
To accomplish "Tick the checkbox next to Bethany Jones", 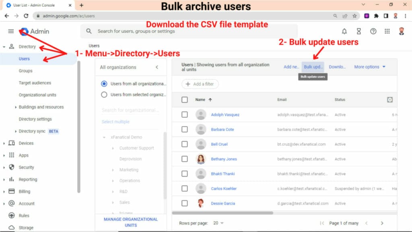I will pyautogui.click(x=184, y=159).
